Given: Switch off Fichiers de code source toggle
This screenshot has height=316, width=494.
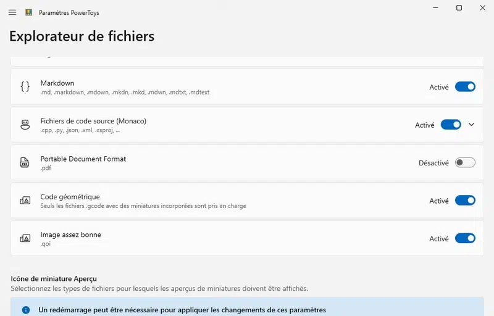Looking at the screenshot, I should [x=451, y=125].
